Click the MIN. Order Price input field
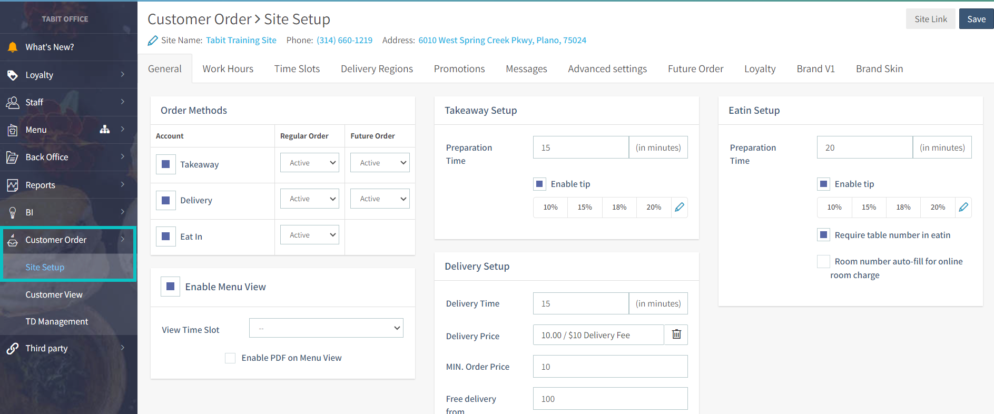The width and height of the screenshot is (994, 414). (610, 367)
